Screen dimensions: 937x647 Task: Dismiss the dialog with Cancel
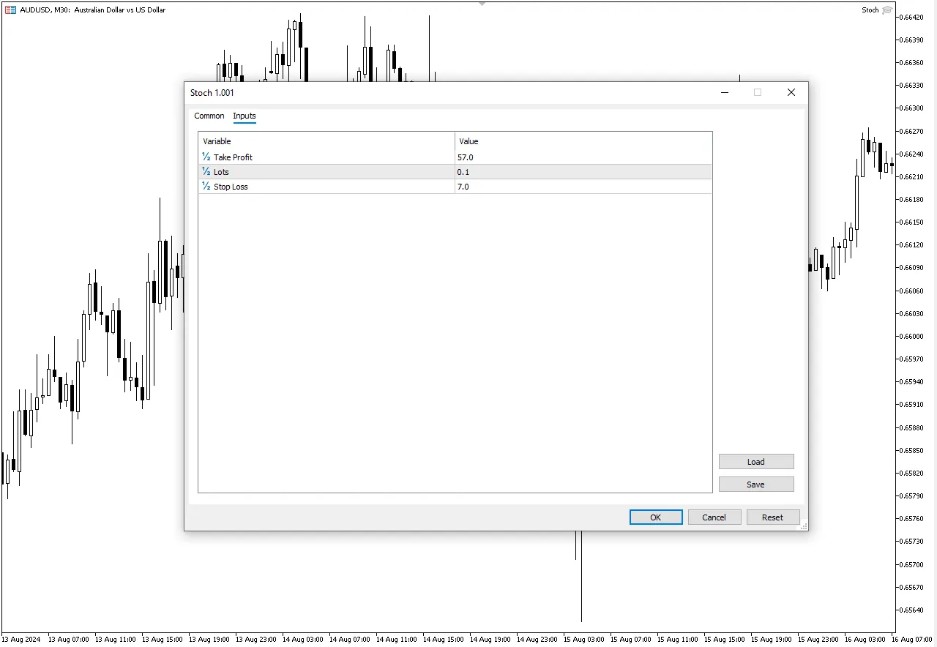pos(714,517)
